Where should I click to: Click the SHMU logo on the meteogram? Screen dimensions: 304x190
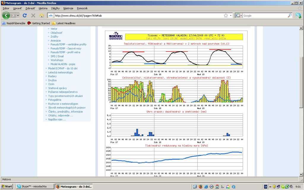coord(115,36)
